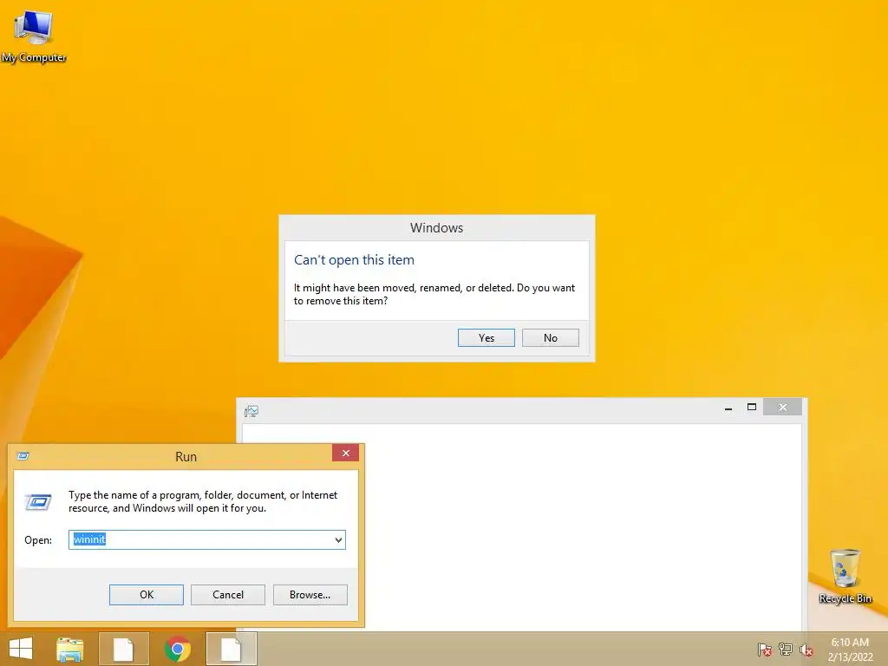
Task: Close the blank background window
Action: 783,408
